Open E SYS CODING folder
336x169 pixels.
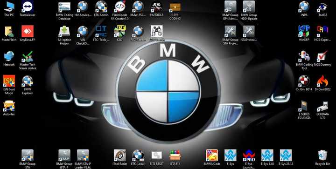click(x=175, y=10)
